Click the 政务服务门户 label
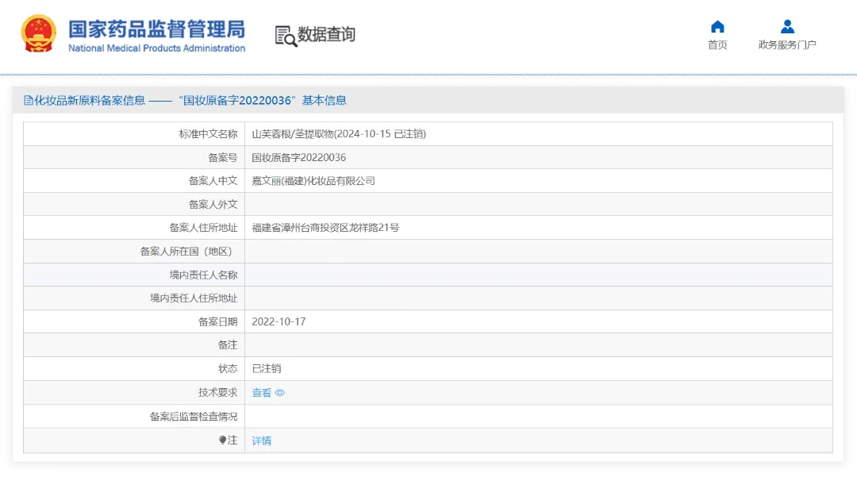 (787, 44)
